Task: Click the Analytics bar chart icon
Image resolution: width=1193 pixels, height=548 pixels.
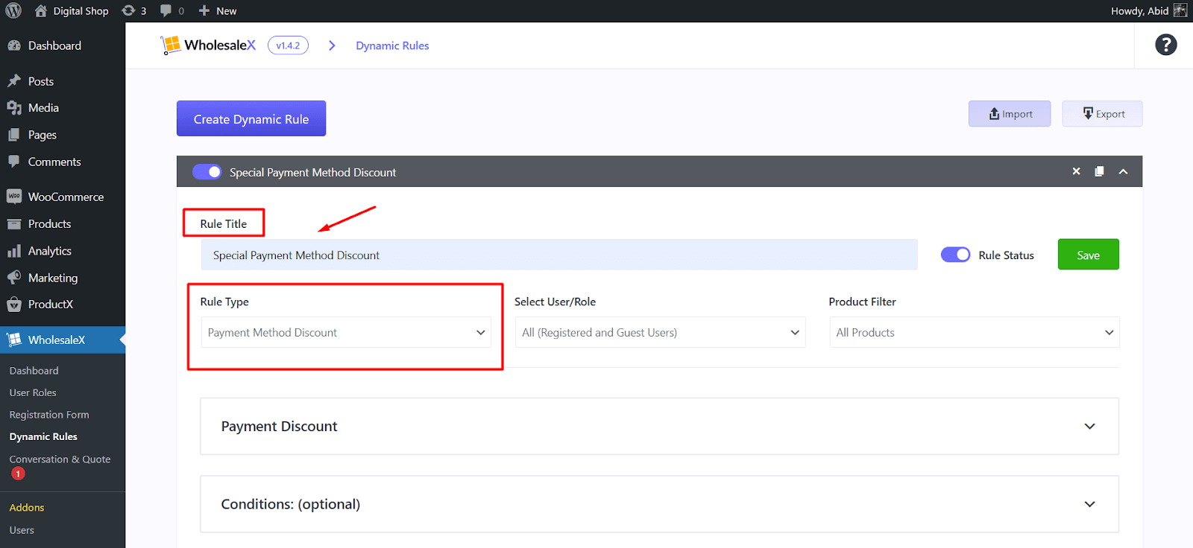Action: pyautogui.click(x=14, y=251)
